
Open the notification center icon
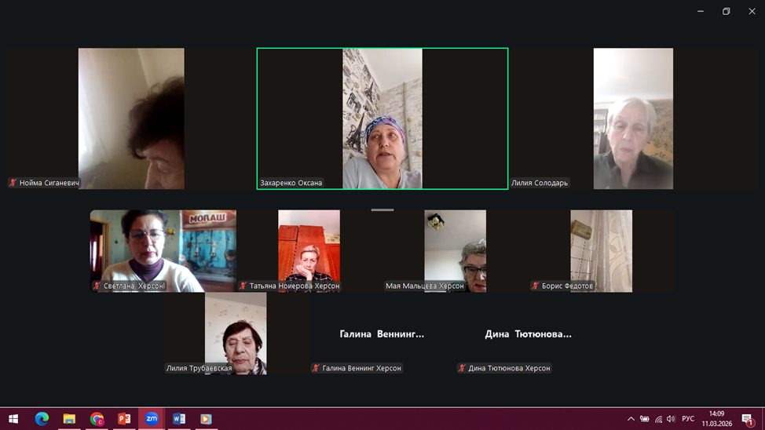click(748, 419)
